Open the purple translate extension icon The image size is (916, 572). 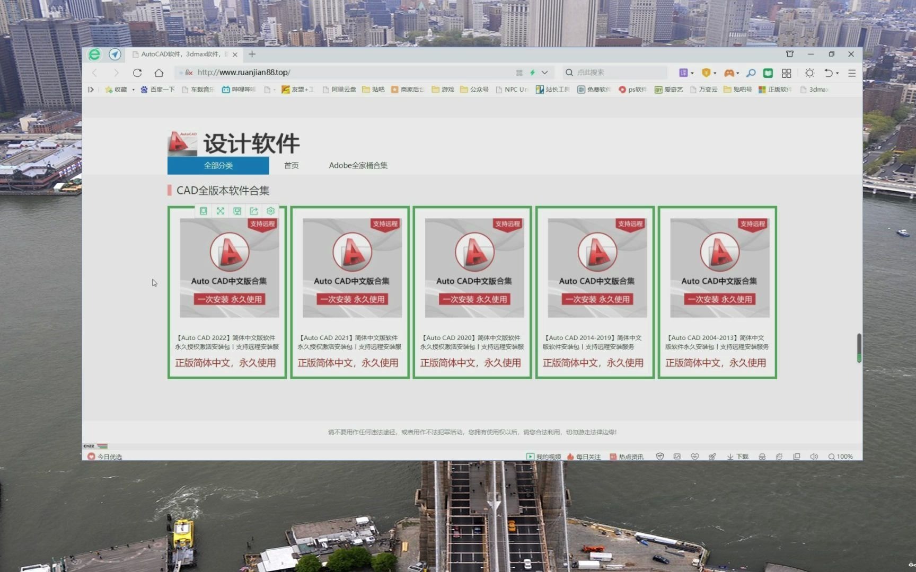click(684, 73)
